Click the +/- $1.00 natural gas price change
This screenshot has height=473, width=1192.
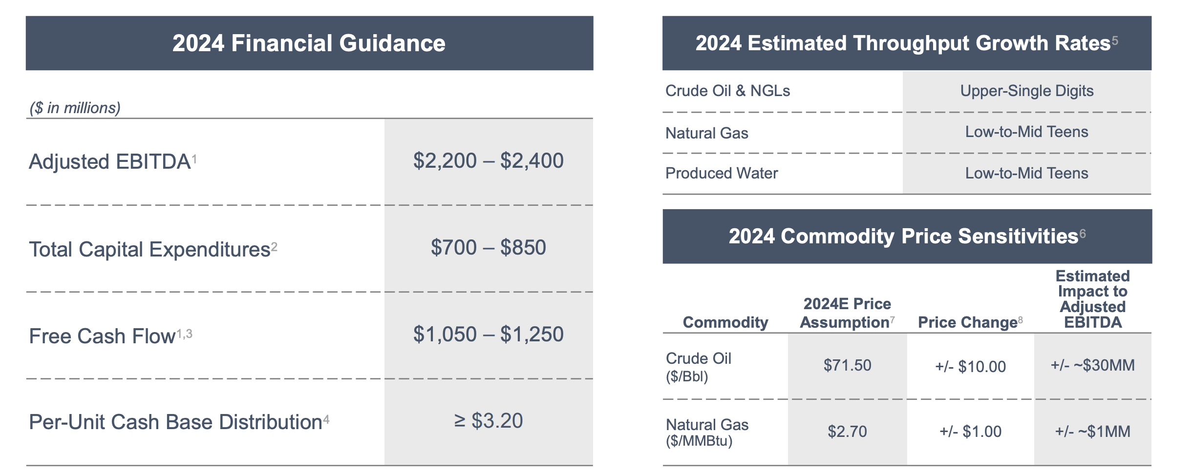970,432
